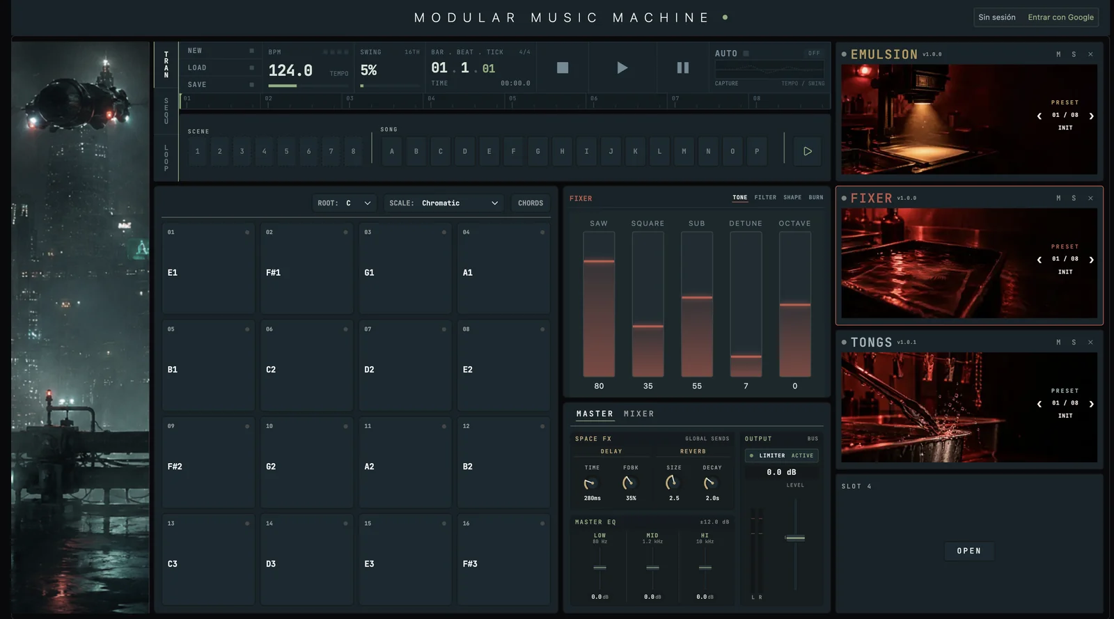Select scene slot 3
This screenshot has width=1114, height=619.
242,151
